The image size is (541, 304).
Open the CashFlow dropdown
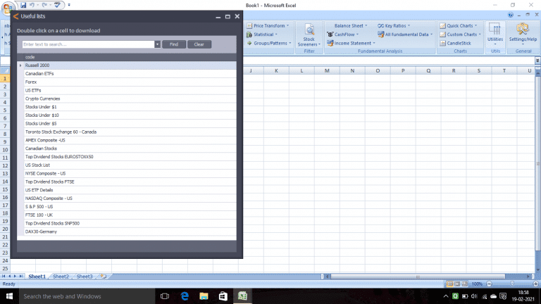(342, 34)
